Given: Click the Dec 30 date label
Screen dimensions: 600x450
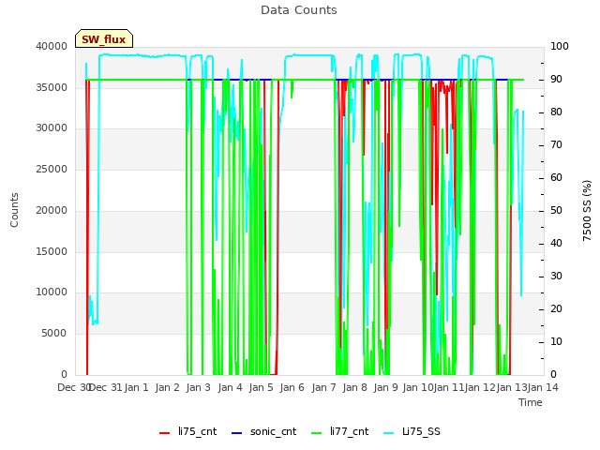Looking at the screenshot, I should [73, 387].
